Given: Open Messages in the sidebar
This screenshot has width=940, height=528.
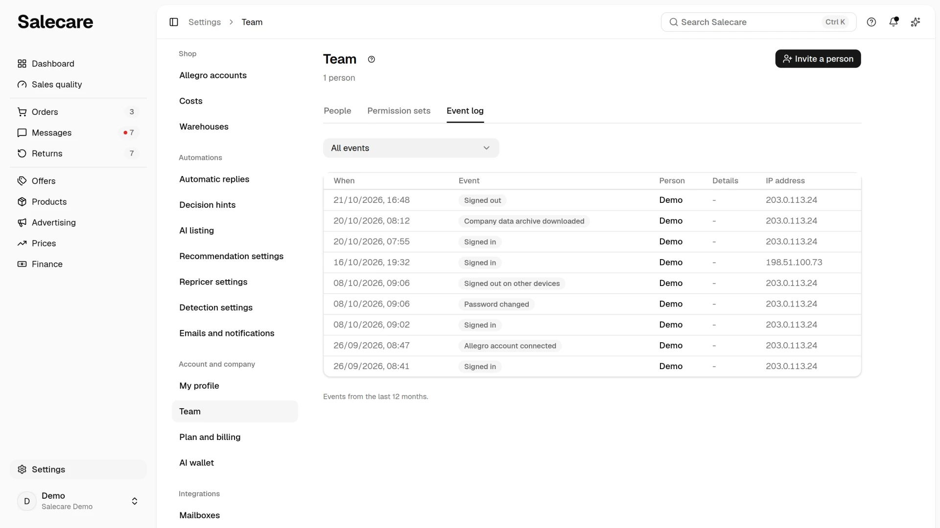Looking at the screenshot, I should 78,133.
